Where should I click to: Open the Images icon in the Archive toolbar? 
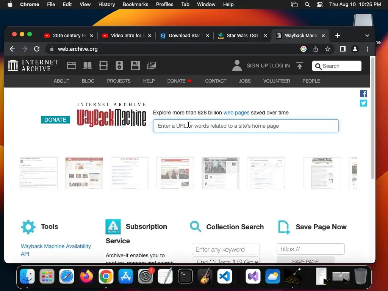tap(151, 66)
